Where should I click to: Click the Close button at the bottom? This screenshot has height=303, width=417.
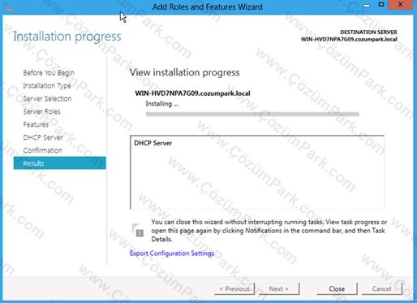[x=337, y=289]
